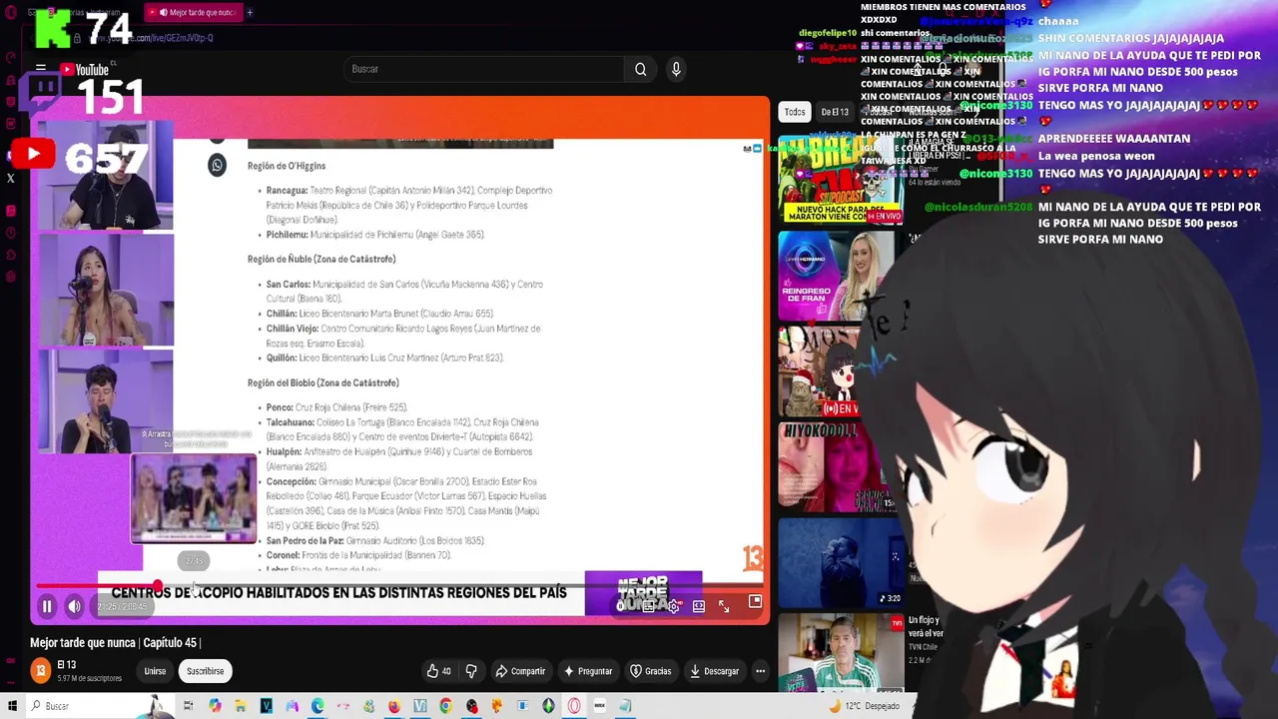1278x719 pixels.
Task: Click the Unirse join button
Action: tap(155, 671)
